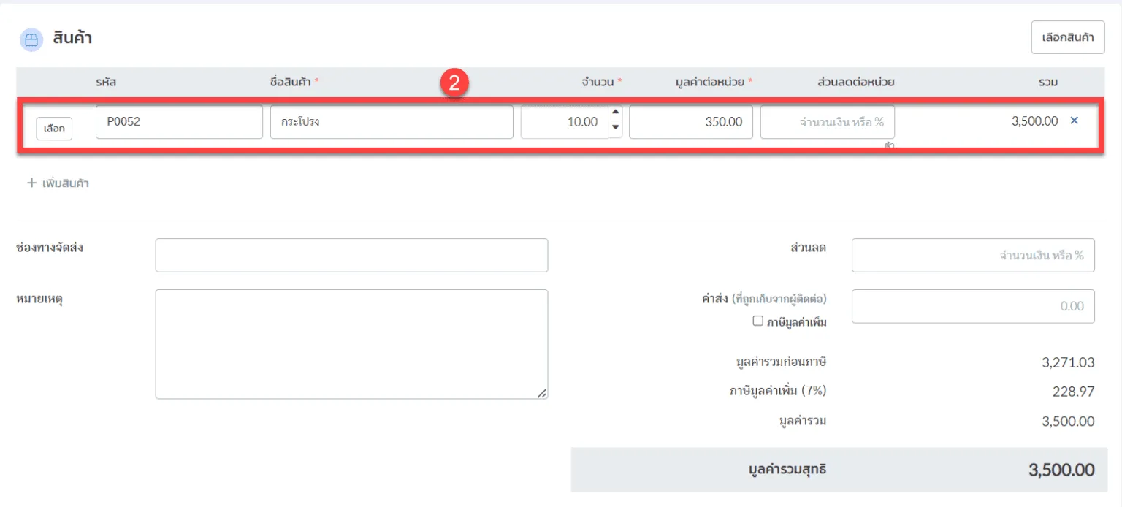Viewport: 1122px width, 507px height.
Task: Click the overall ส่วนลด discount field
Action: coord(972,255)
